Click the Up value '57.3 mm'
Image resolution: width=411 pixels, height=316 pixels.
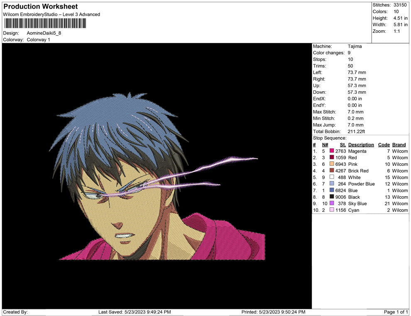[x=357, y=85]
